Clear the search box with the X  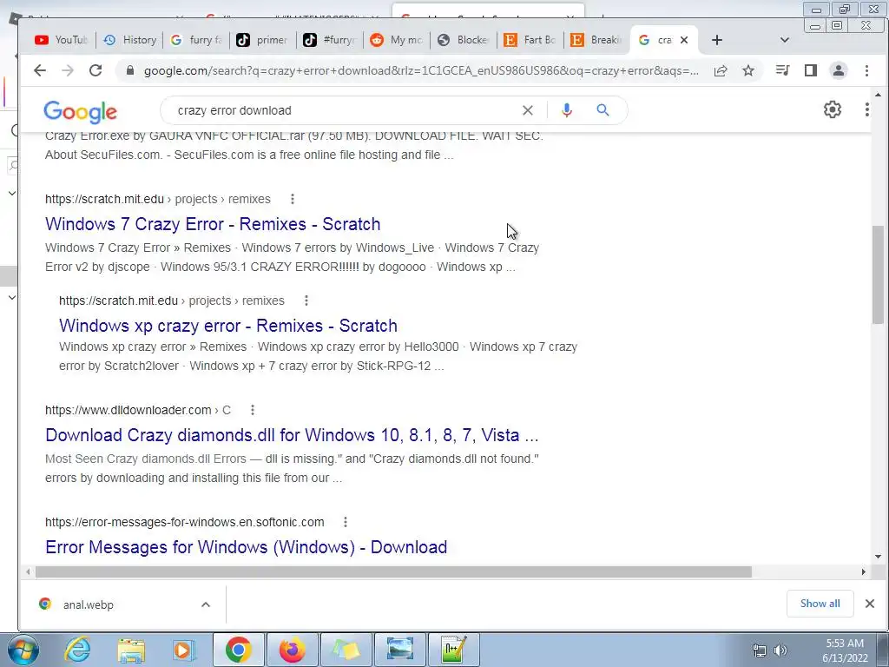[x=527, y=110]
